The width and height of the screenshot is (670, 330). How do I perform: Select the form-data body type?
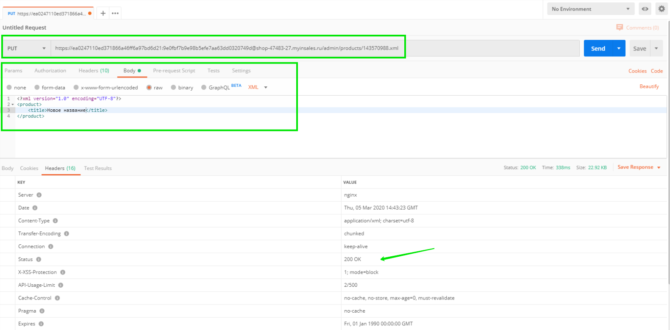coord(37,88)
